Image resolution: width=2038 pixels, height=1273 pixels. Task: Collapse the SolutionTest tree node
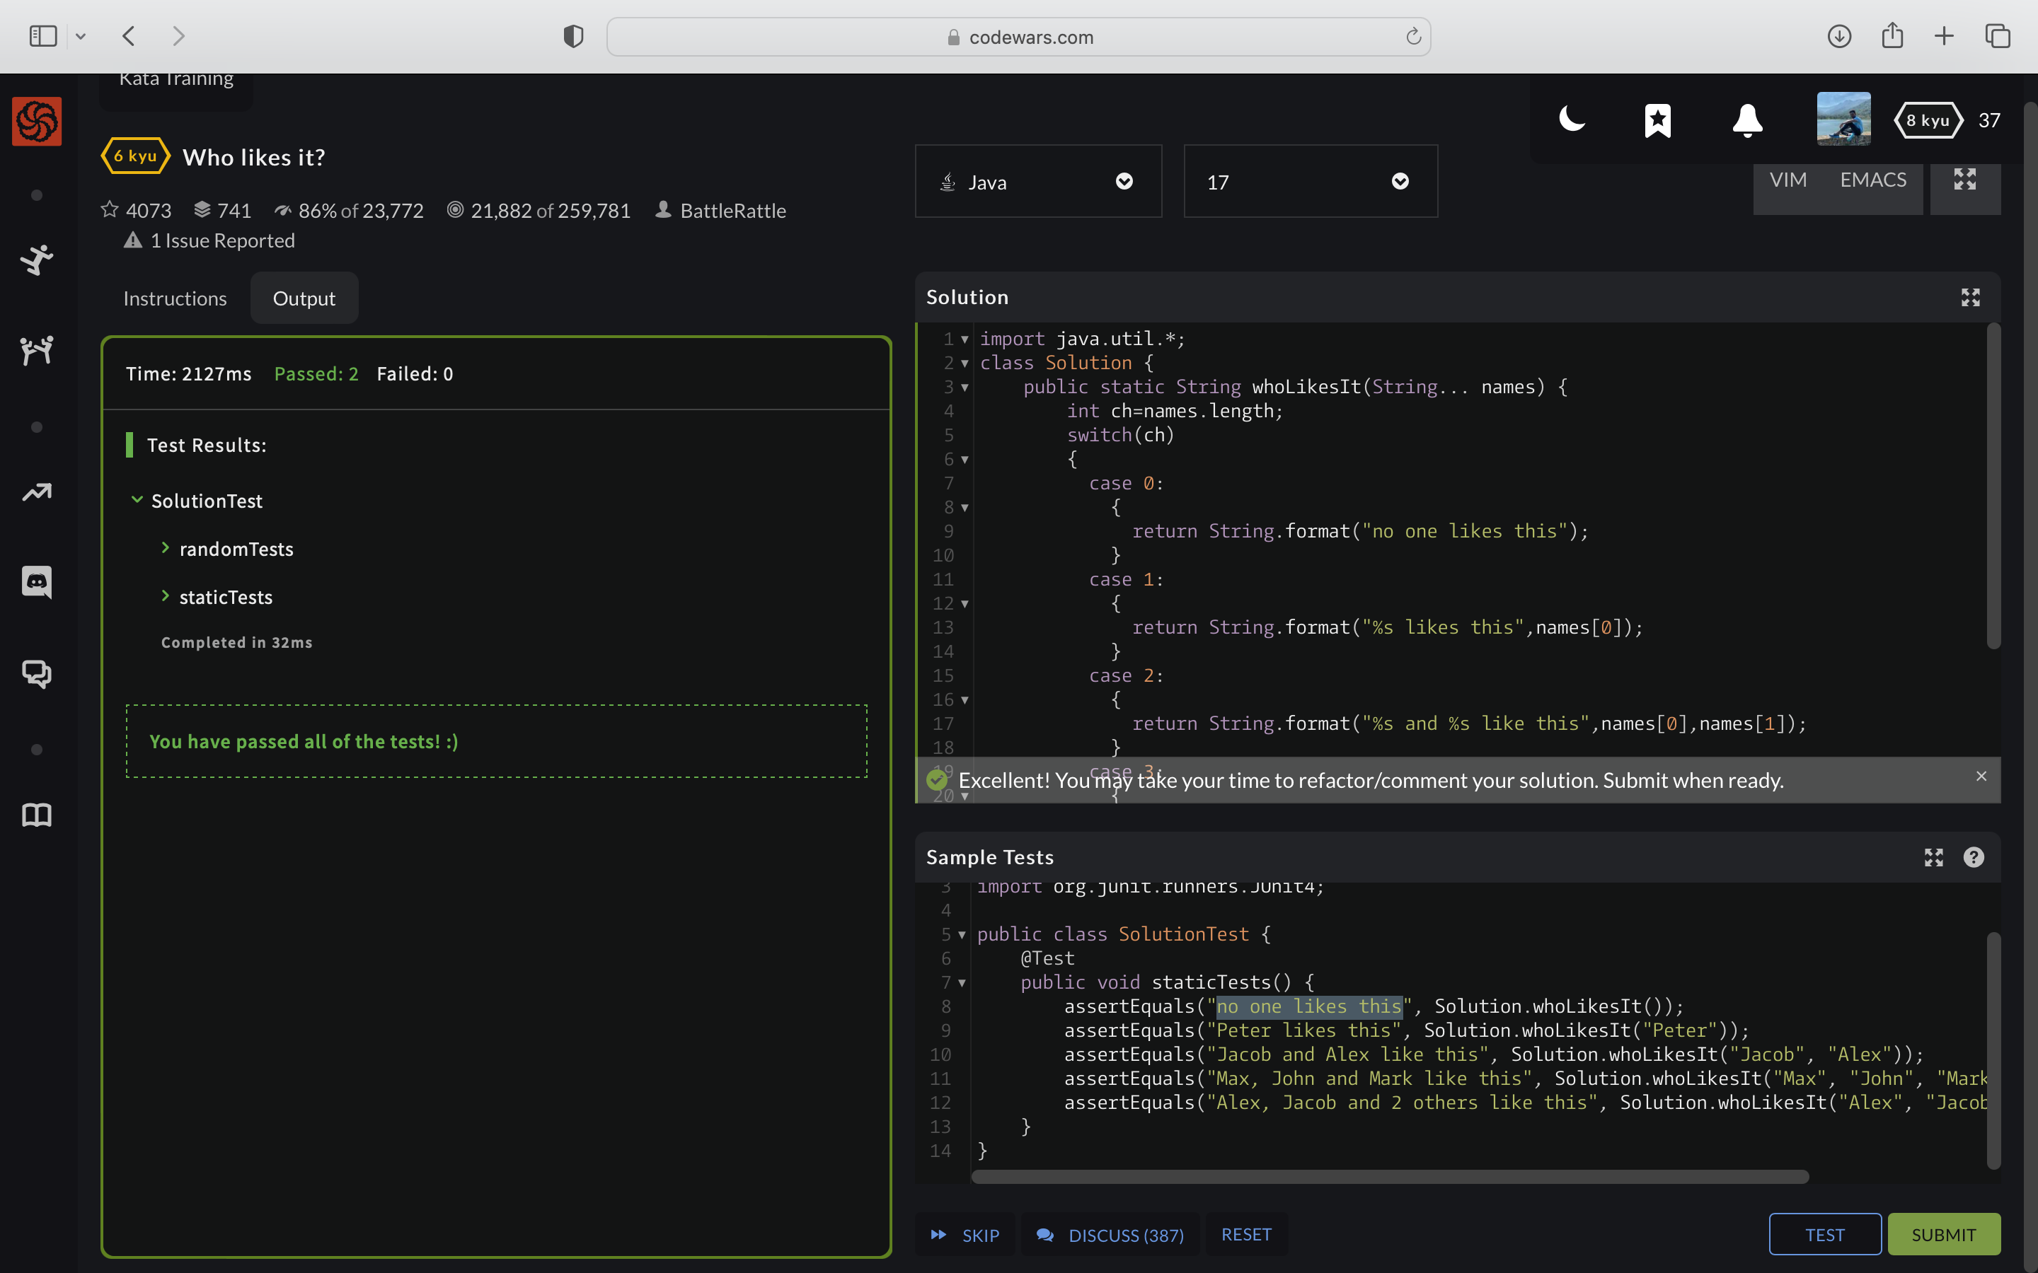coord(137,500)
